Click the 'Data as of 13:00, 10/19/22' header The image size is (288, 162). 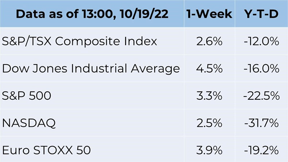(92, 14)
